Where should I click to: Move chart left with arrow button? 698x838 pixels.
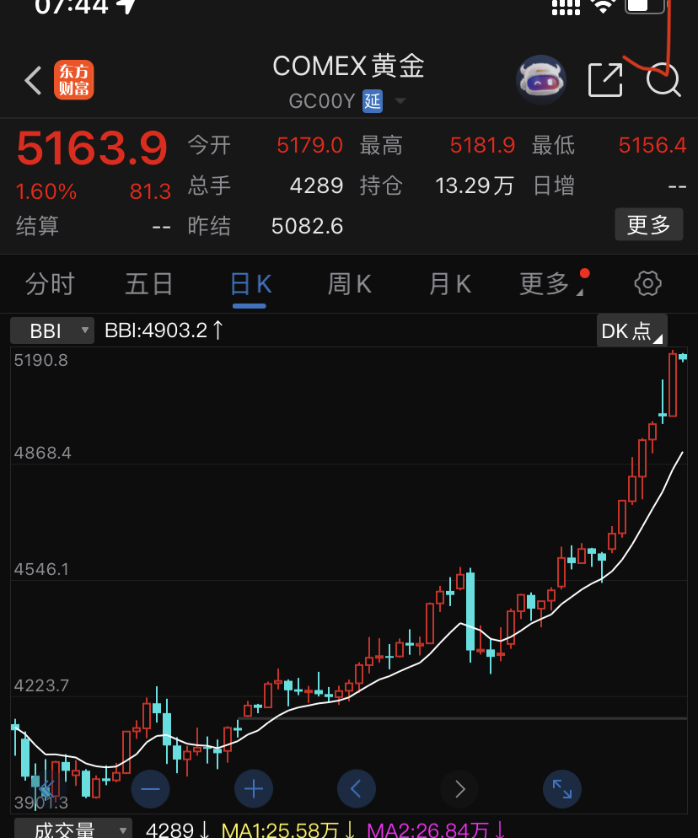point(357,789)
